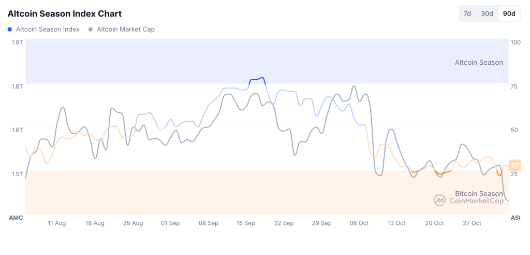
Task: Switch to the 7d time range
Action: [467, 13]
